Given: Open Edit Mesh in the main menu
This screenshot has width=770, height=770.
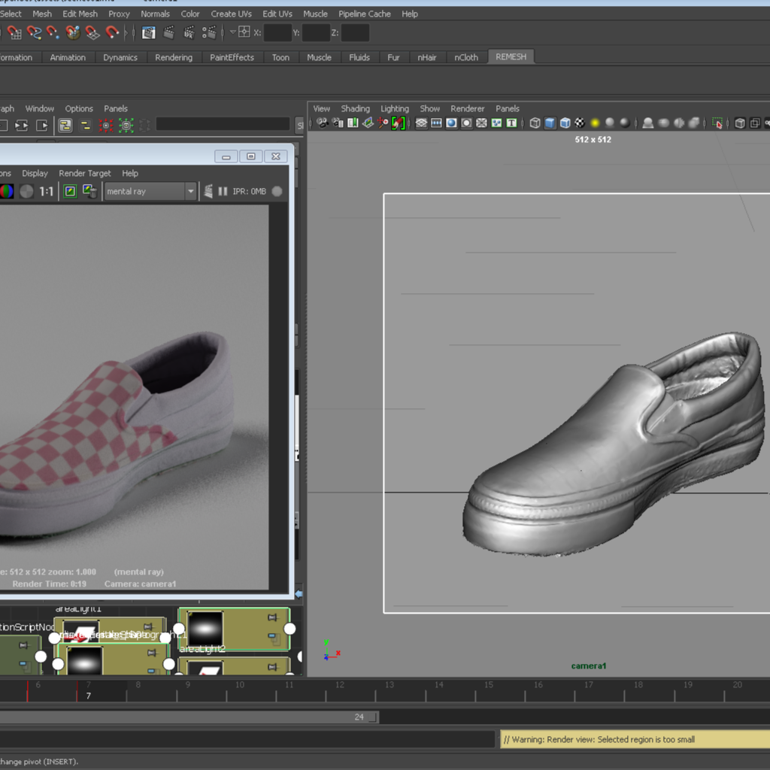Looking at the screenshot, I should [x=80, y=14].
